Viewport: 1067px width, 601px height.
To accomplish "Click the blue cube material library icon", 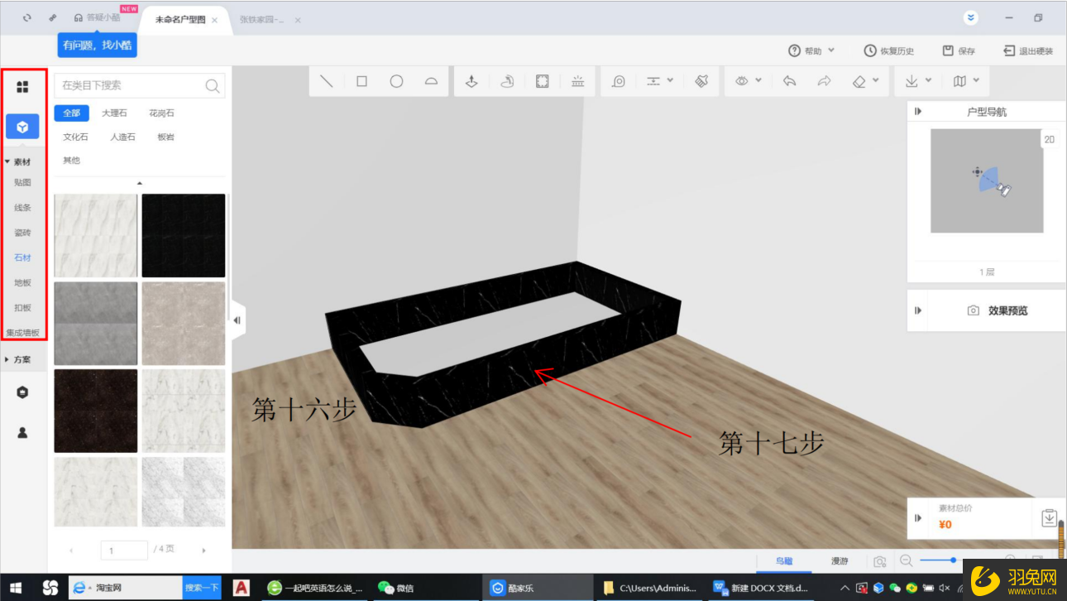I will 22,127.
